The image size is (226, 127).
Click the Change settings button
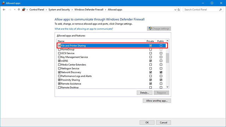point(159,28)
